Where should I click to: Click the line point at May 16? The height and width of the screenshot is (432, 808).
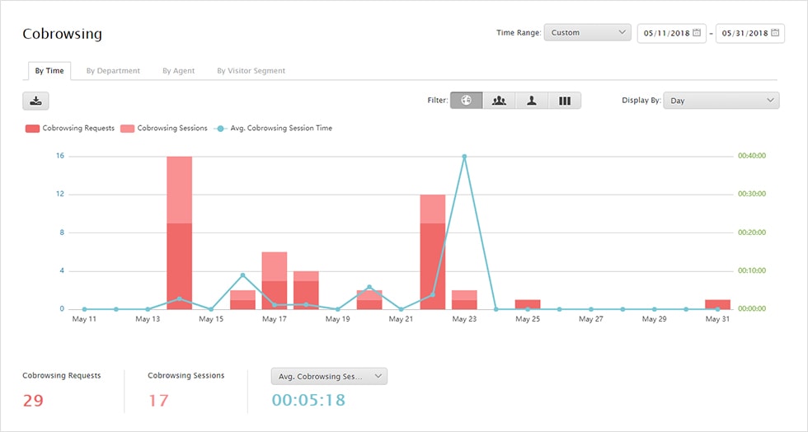[x=242, y=275]
